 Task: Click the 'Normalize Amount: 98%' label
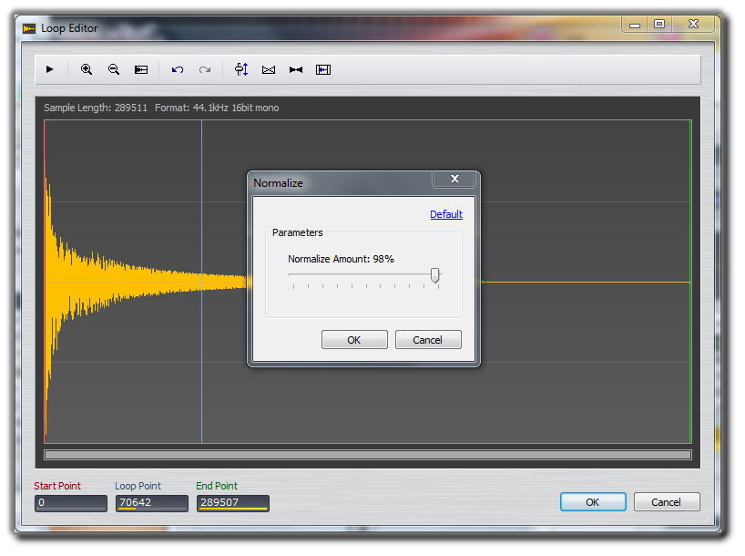pos(341,259)
